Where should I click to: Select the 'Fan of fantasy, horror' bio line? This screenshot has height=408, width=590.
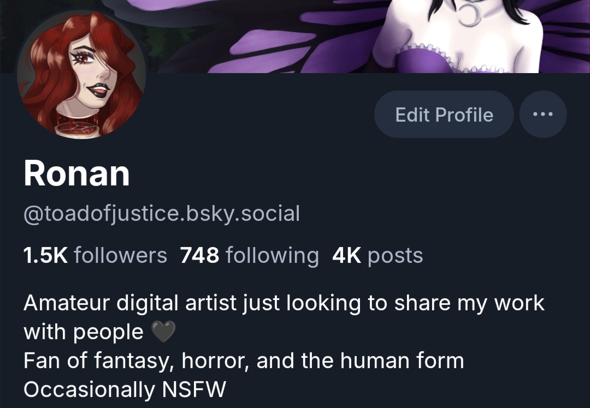(x=244, y=361)
